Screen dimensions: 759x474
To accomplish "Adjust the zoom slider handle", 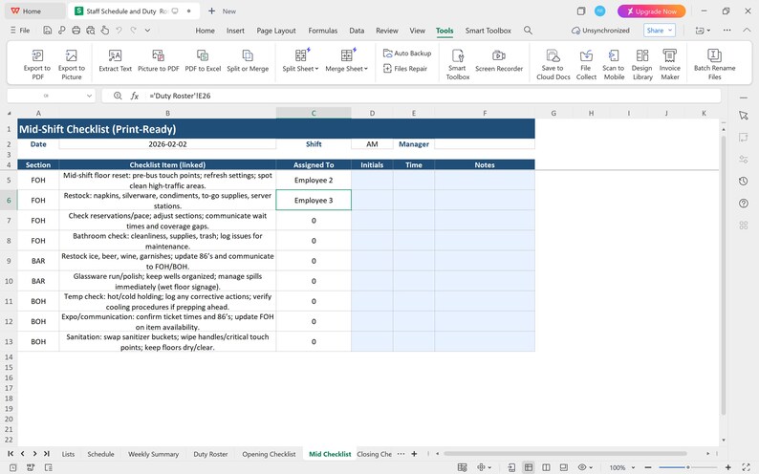I will (687, 467).
